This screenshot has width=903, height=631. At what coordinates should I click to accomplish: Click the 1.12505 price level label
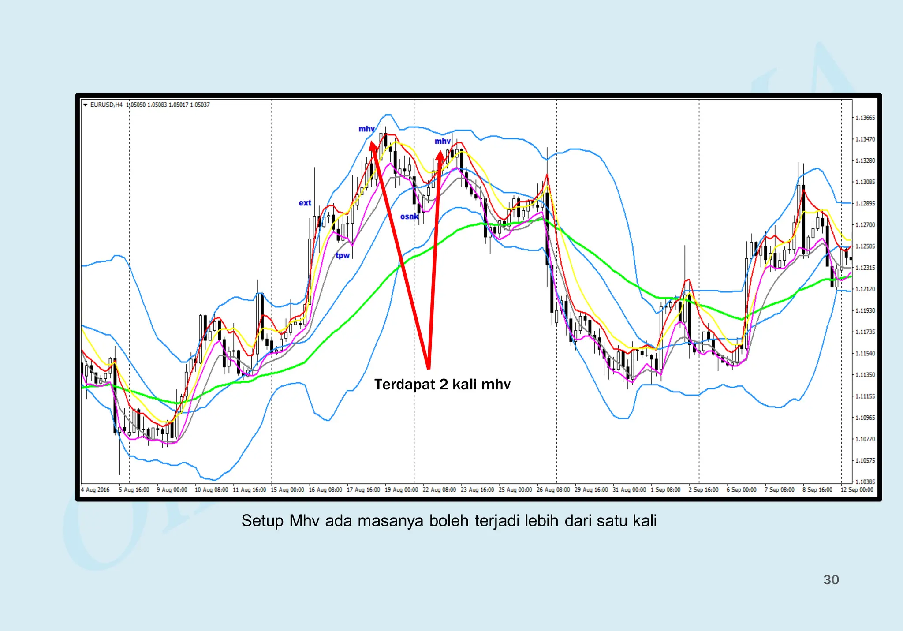click(865, 246)
